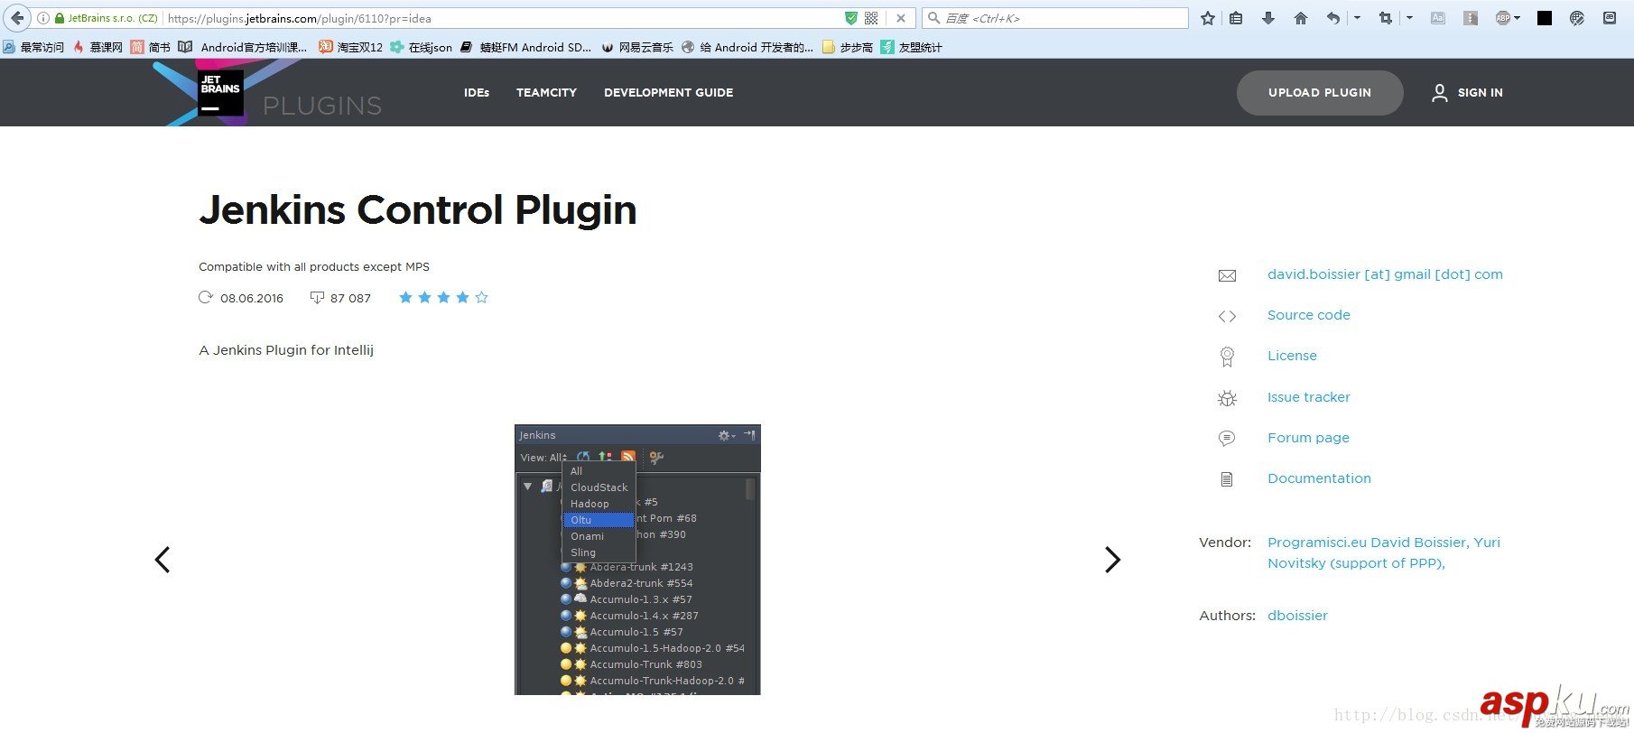Click the globe with pencil toolbar icon

(x=1577, y=18)
